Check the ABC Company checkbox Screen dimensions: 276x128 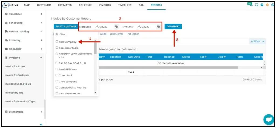tap(57, 42)
